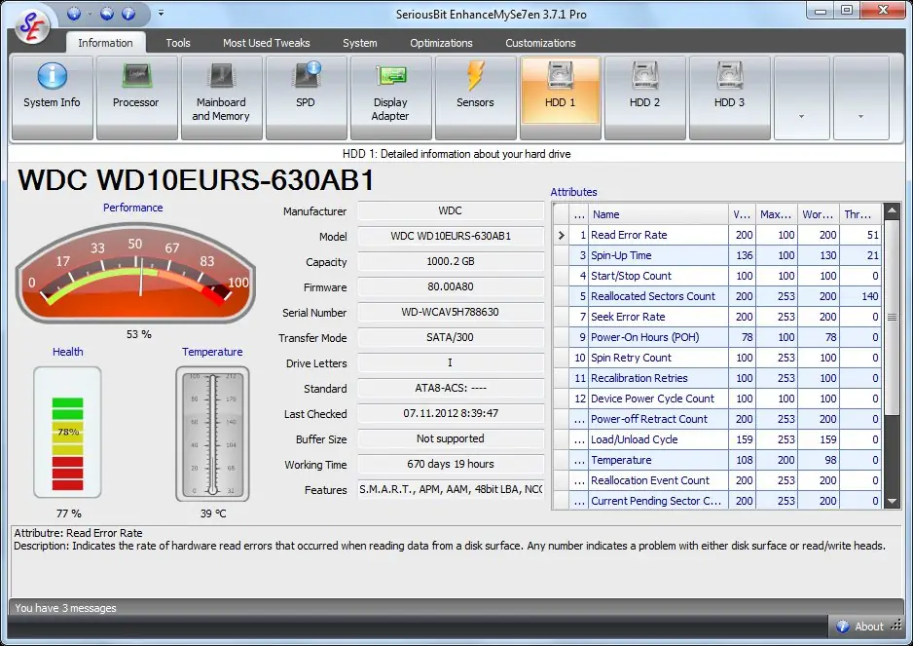Image resolution: width=913 pixels, height=646 pixels.
Task: Open the Sensors page
Action: pos(475,97)
